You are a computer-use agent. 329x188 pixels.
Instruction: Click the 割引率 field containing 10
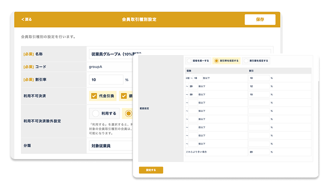point(105,80)
